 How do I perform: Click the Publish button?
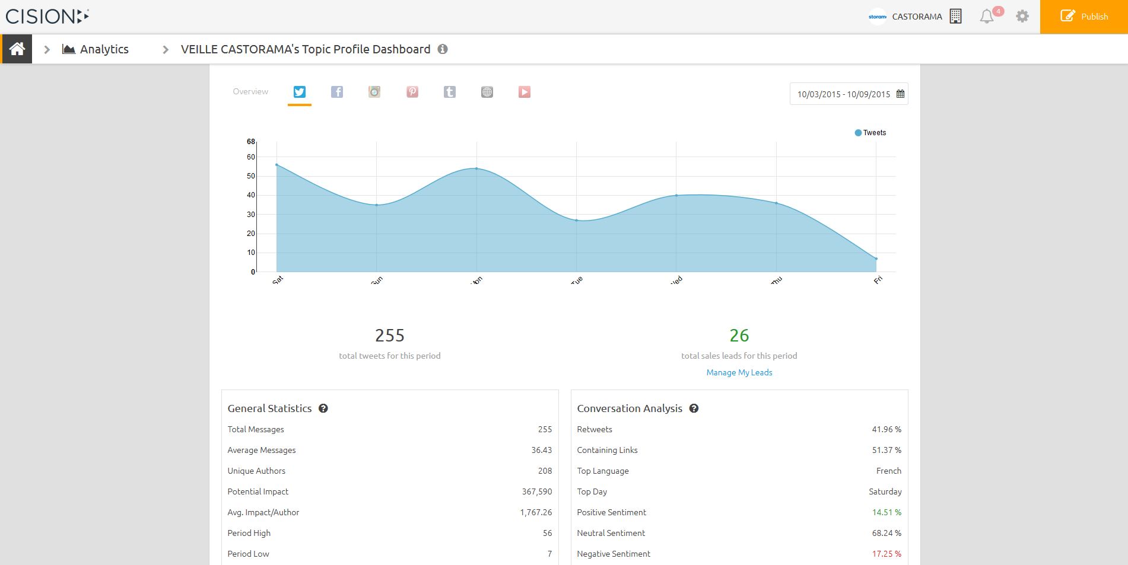(1083, 17)
